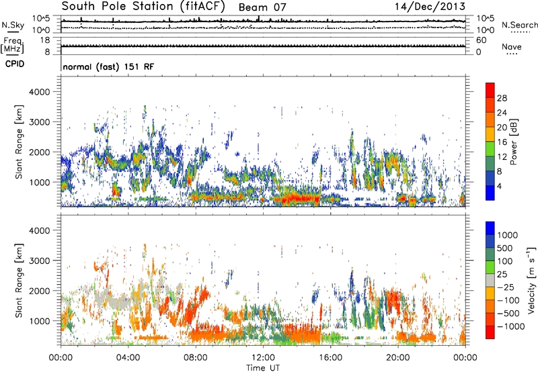Screen dimensions: 538x372
Task: Click 'Slant Range [km]' label of velocity panel
Action: tap(19, 280)
